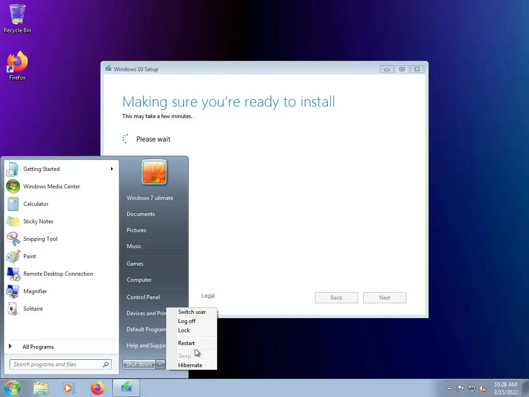Launch Solitaire game
The height and width of the screenshot is (397, 529).
61,309
